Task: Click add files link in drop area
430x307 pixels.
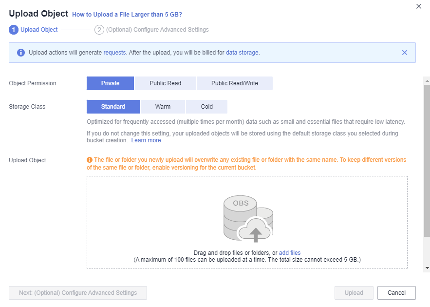Action: 290,253
